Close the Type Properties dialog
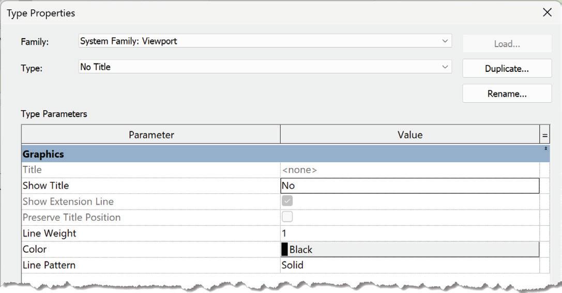This screenshot has width=562, height=293. point(547,12)
